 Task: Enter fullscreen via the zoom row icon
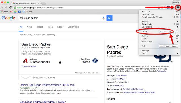point(176,32)
